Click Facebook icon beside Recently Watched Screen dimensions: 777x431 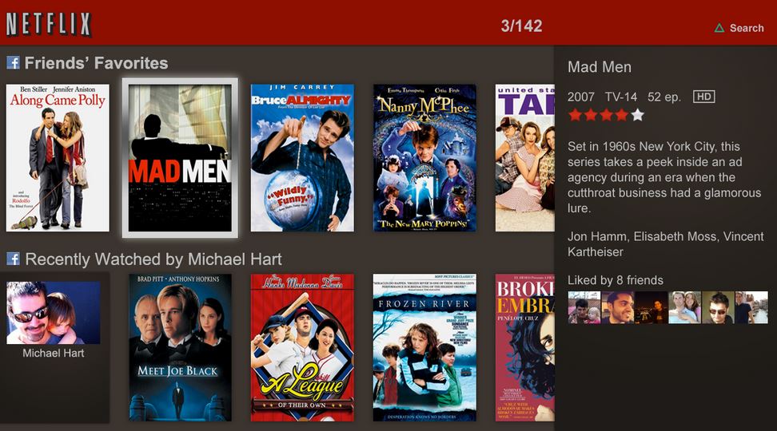coord(13,259)
